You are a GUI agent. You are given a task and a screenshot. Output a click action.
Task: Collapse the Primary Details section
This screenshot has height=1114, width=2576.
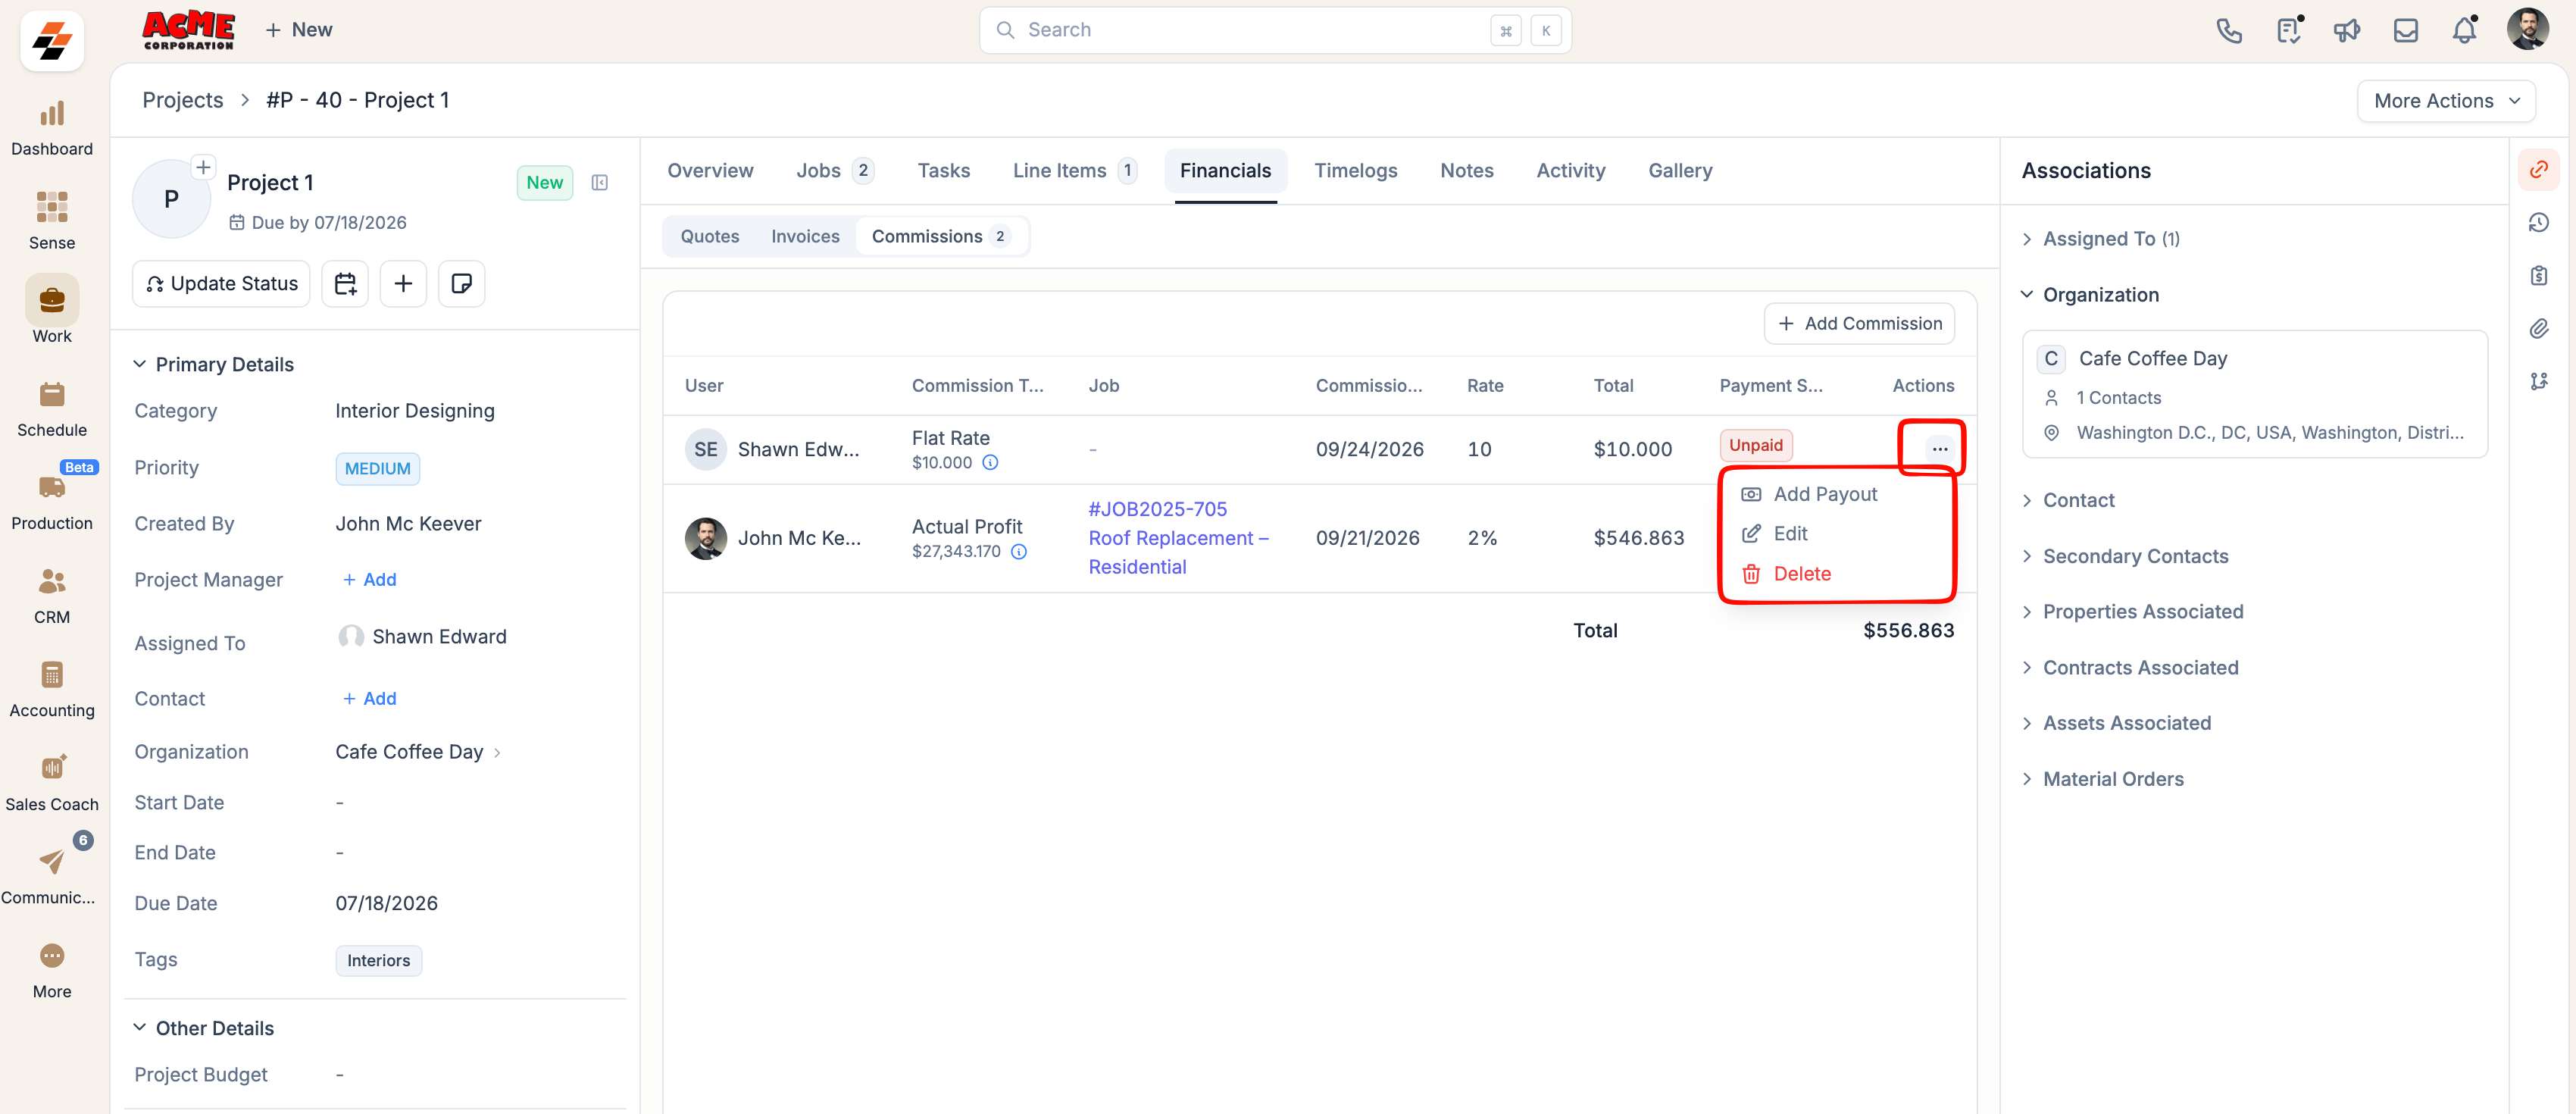pos(140,364)
